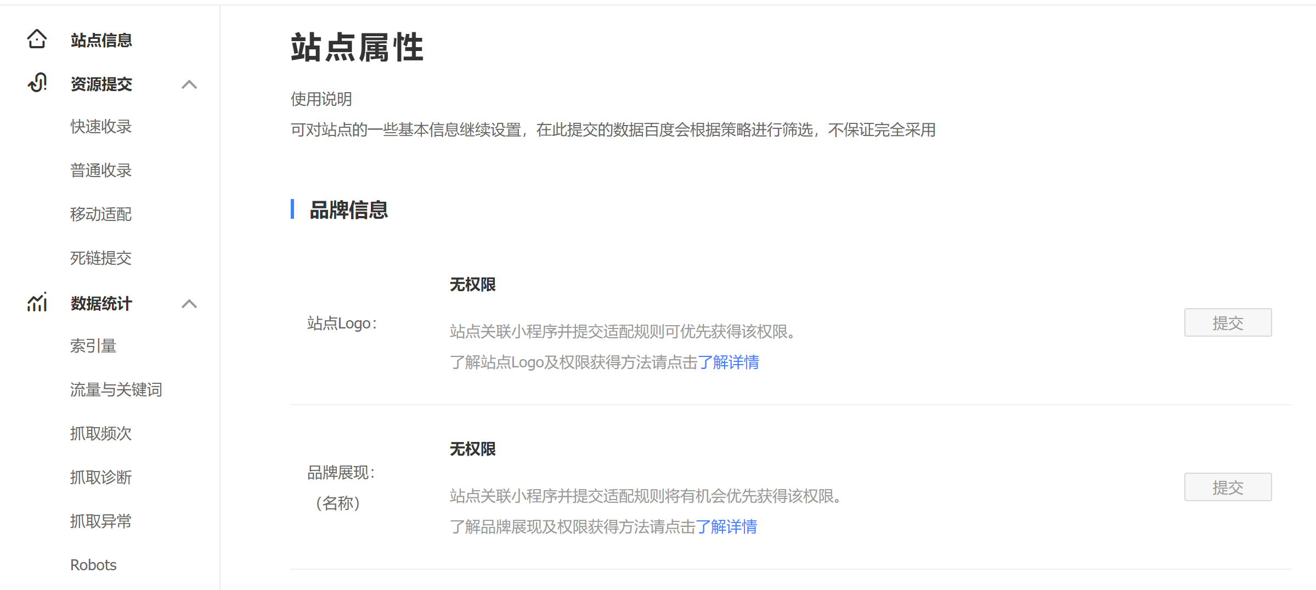Image resolution: width=1316 pixels, height=590 pixels.
Task: Click the text 站点关联小程序并提交适配规则将有机会优先获得该权限
Action: [x=646, y=496]
